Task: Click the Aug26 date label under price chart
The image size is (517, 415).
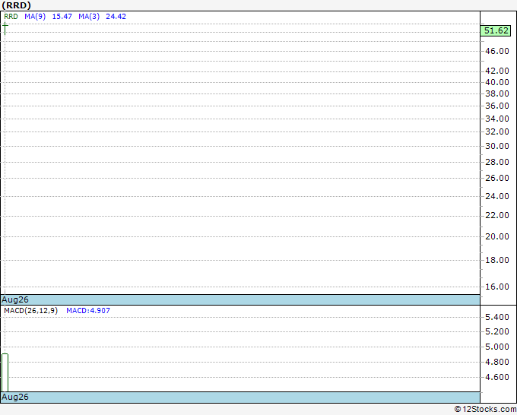Action: pyautogui.click(x=15, y=299)
